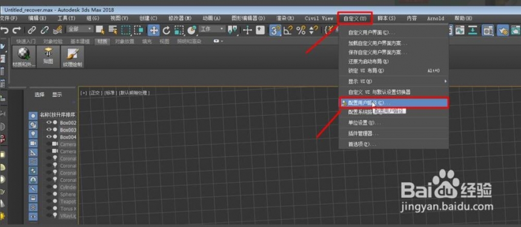Click Select and Manipulate crosshair icon
This screenshot has width=521, height=227.
[x=248, y=30]
